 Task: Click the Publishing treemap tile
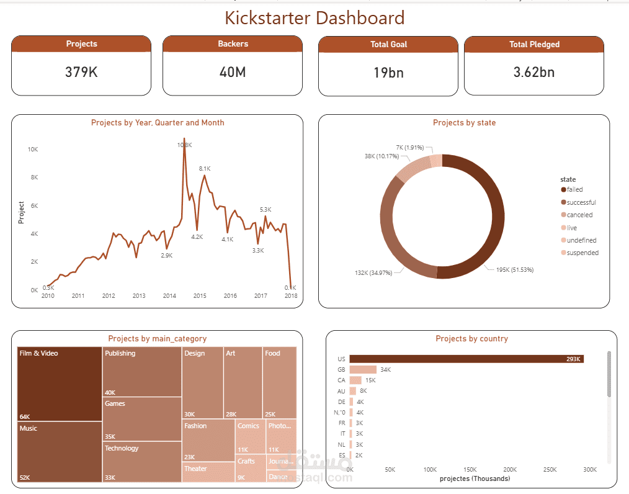[142, 372]
